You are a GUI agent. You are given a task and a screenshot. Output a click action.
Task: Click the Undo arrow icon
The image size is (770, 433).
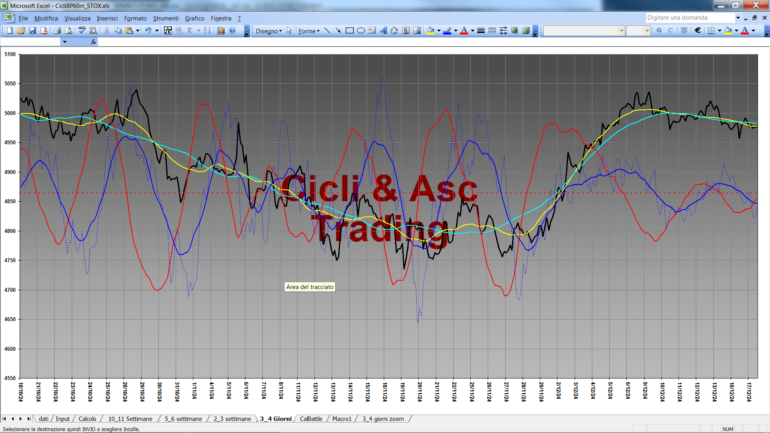tap(148, 30)
